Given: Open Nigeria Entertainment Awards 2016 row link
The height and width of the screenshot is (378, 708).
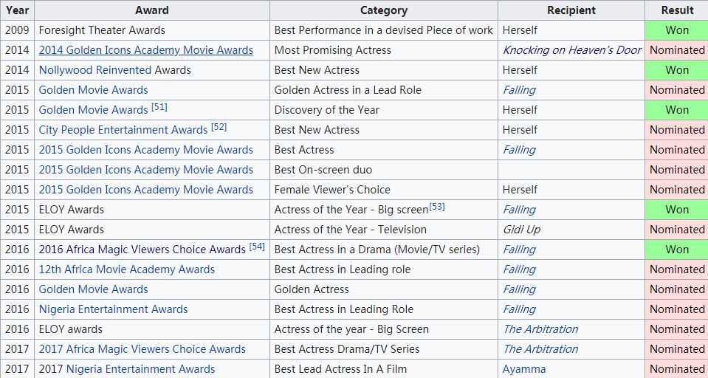Looking at the screenshot, I should click(113, 309).
